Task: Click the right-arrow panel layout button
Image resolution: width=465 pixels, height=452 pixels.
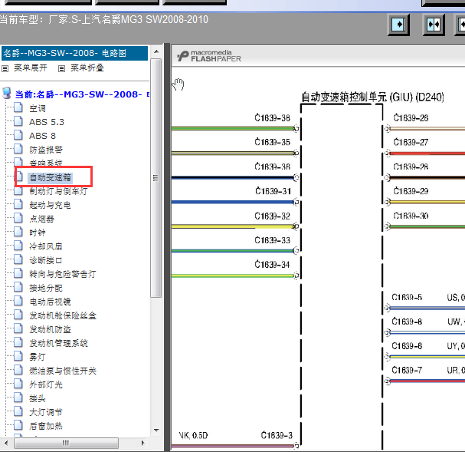Action: tap(398, 25)
